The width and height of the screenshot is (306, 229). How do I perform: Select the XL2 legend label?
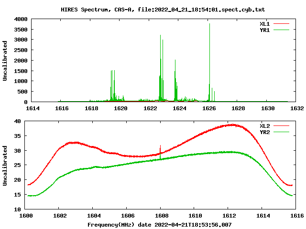tap(264, 126)
